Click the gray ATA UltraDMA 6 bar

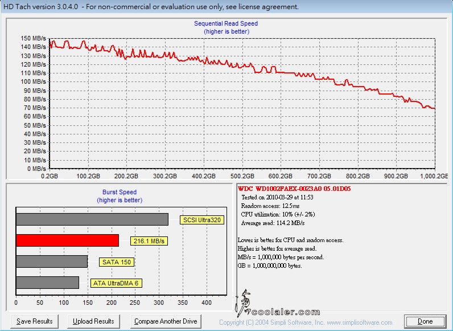point(47,283)
